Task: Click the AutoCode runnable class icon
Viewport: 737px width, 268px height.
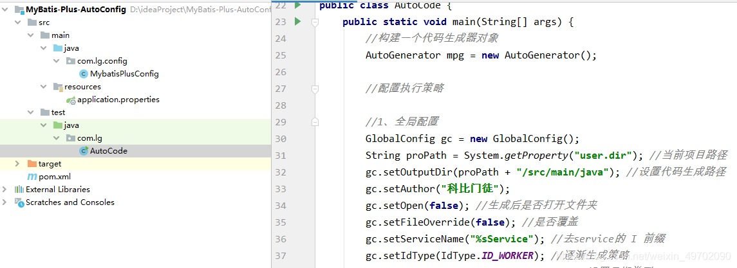Action: [84, 151]
